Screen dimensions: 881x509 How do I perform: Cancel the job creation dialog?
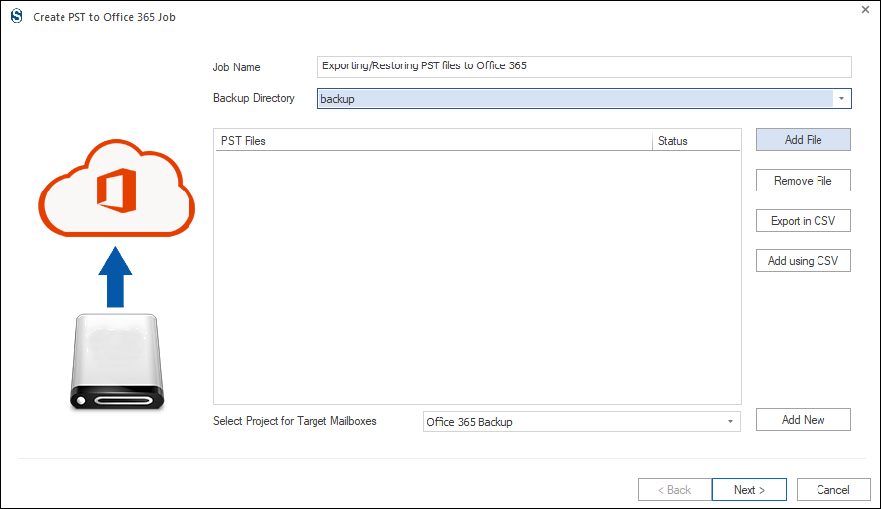(x=833, y=490)
